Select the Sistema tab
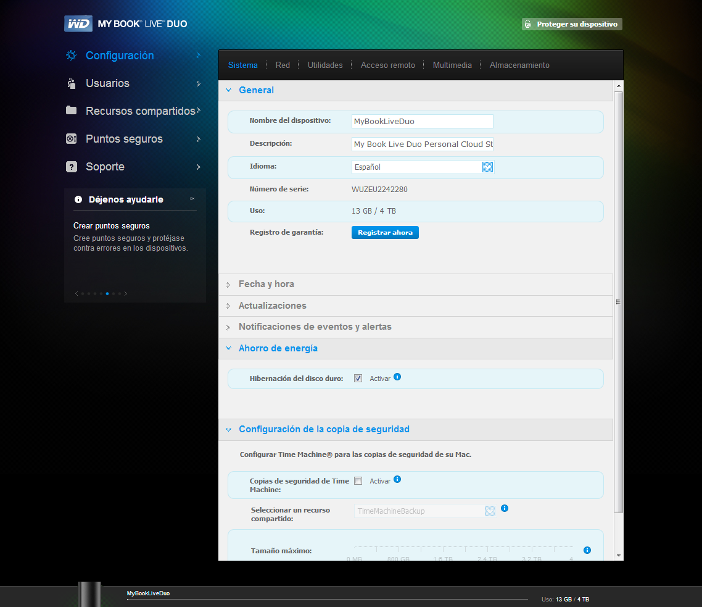The width and height of the screenshot is (702, 607). pos(242,65)
